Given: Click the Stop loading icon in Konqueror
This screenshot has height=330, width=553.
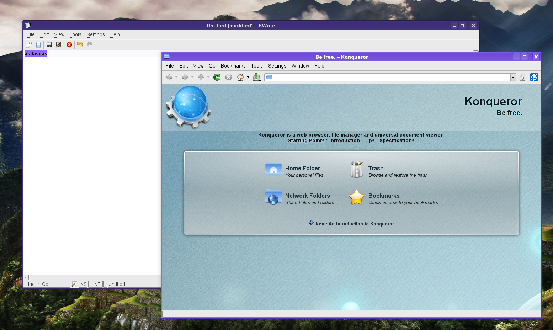Looking at the screenshot, I should [x=229, y=77].
